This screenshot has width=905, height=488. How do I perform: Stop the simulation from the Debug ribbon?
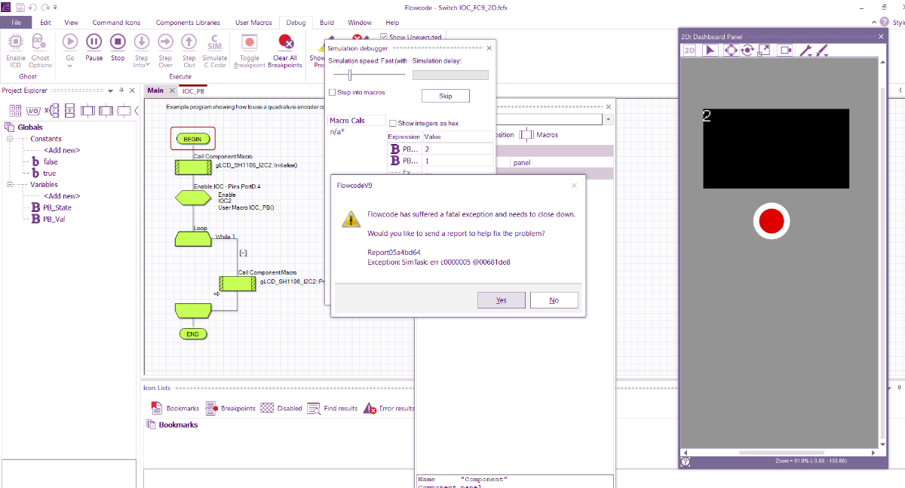coord(118,42)
